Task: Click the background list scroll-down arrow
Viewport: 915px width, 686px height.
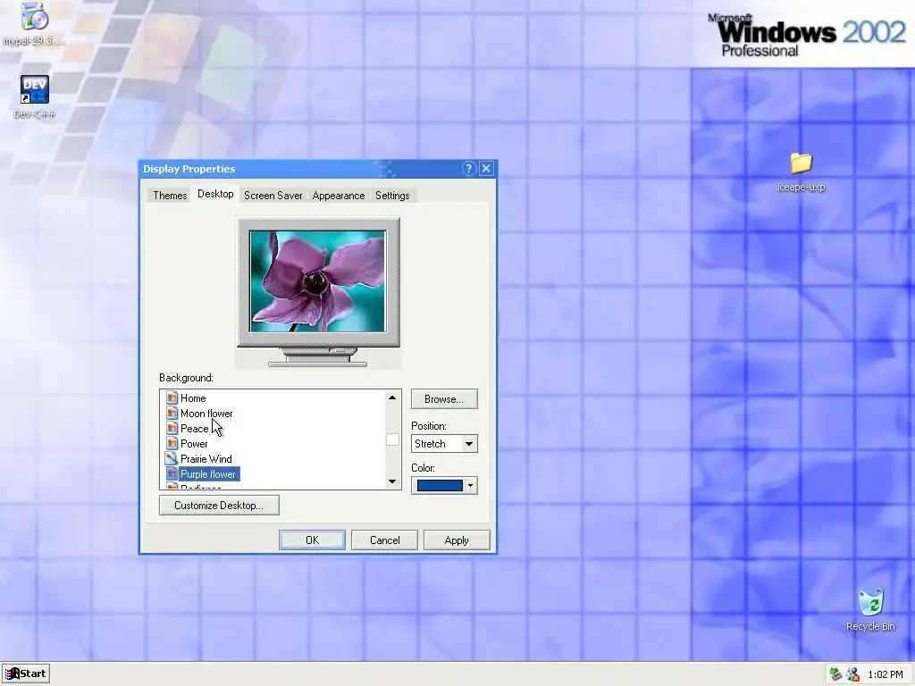Action: 392,481
